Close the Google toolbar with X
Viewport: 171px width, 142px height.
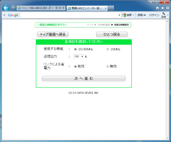tap(4, 15)
